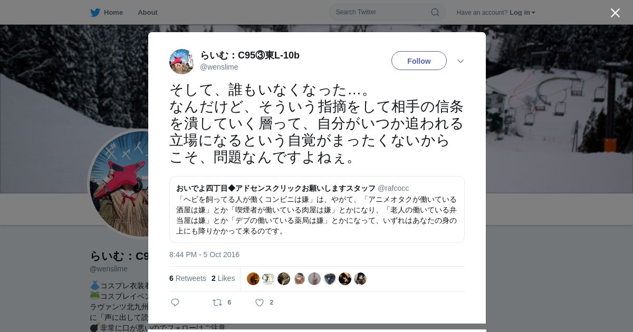The width and height of the screenshot is (633, 332).
Task: Retweet this tweet with retweet icon
Action: [x=217, y=302]
